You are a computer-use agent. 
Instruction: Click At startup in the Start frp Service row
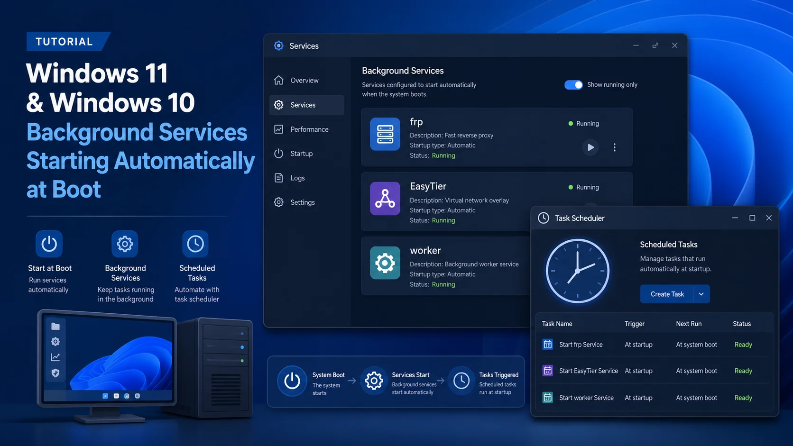(638, 345)
